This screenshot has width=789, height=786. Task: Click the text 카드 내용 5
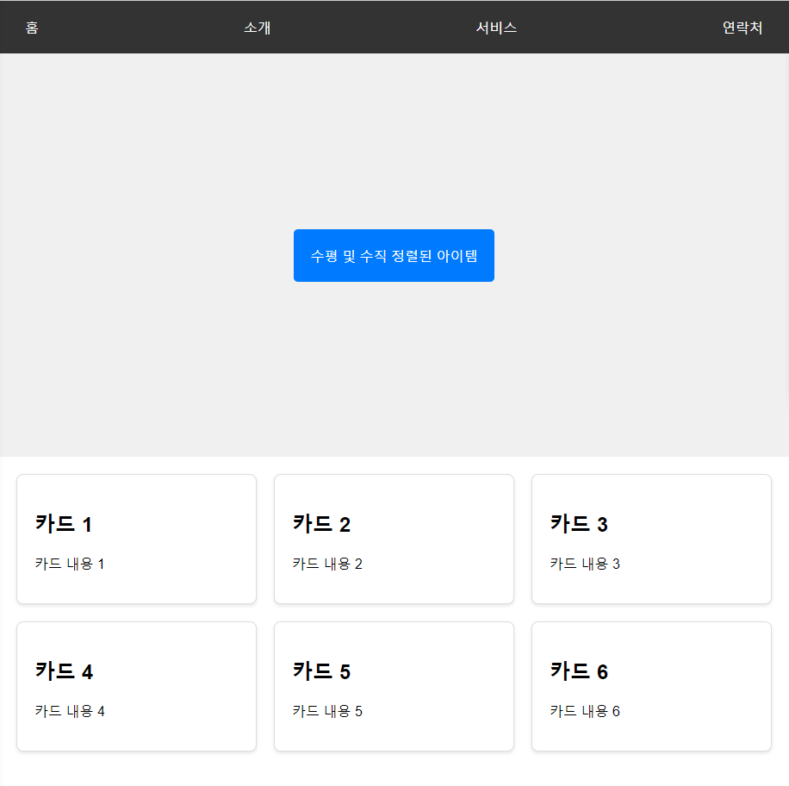point(327,712)
